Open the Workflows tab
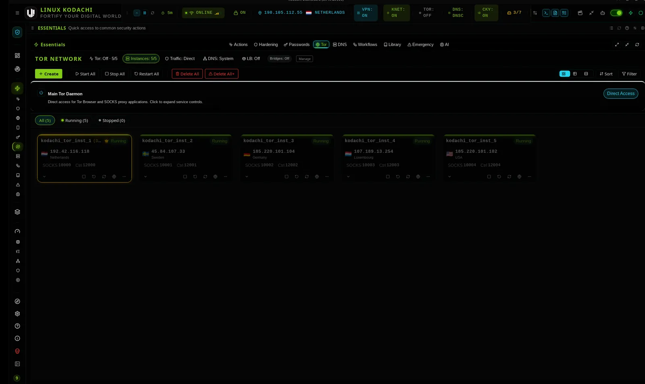 (365, 45)
